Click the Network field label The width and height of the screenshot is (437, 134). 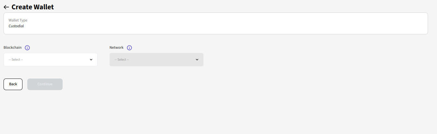point(117,47)
